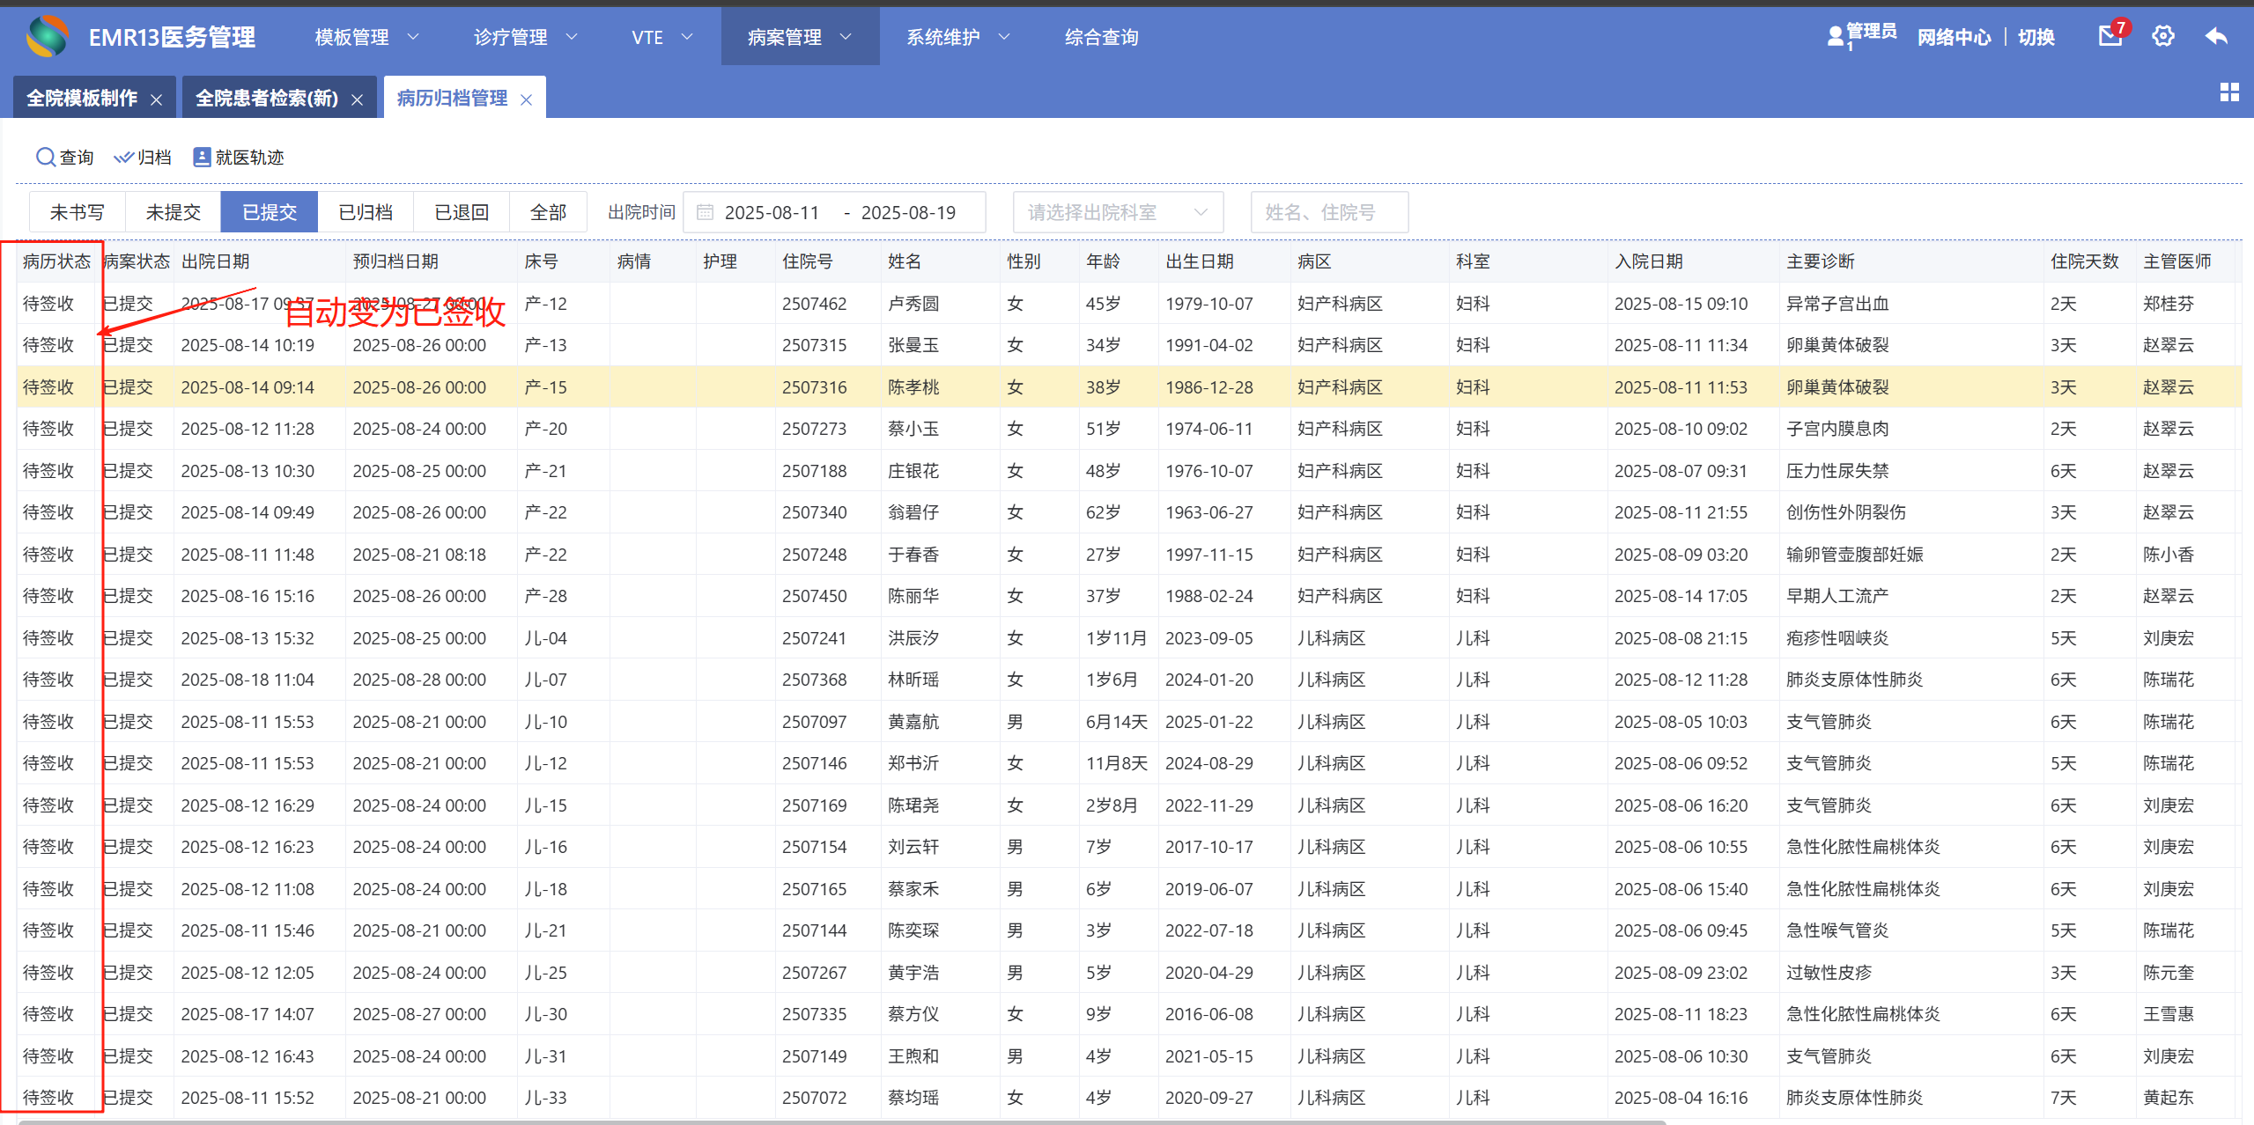Open the 综合查询 menu item

(1101, 37)
